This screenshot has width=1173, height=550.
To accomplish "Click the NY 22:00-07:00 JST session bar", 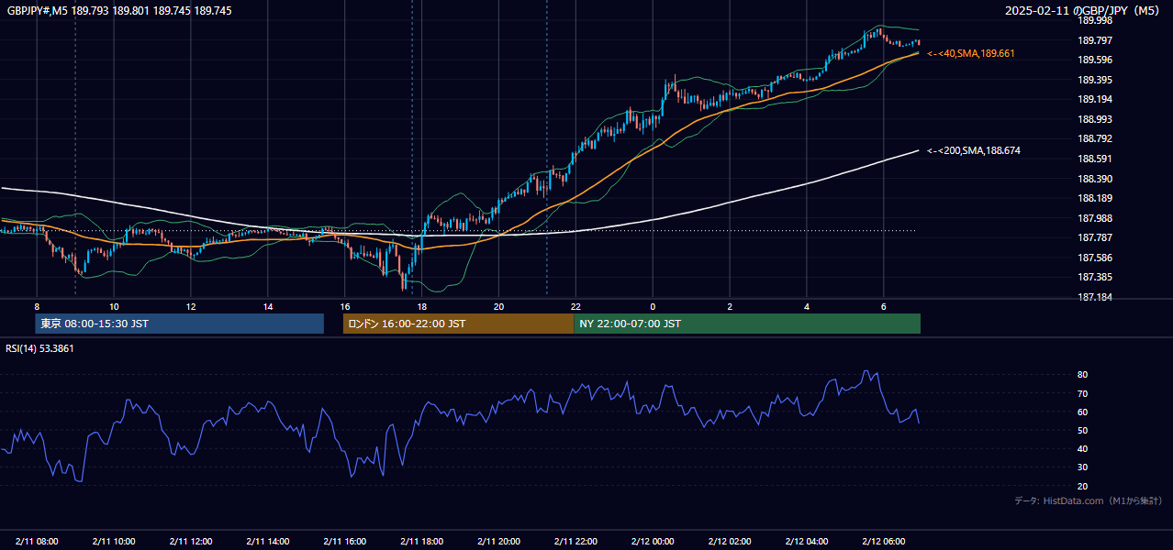I will [x=747, y=324].
